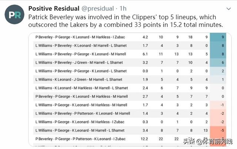
Task: Click the red -5 plus-minus cell
Action: click(x=218, y=130)
